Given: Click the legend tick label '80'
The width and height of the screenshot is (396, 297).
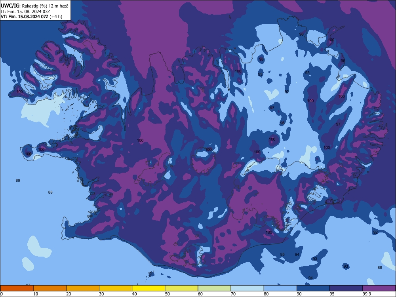Looking at the screenshot, I should click(x=266, y=294).
